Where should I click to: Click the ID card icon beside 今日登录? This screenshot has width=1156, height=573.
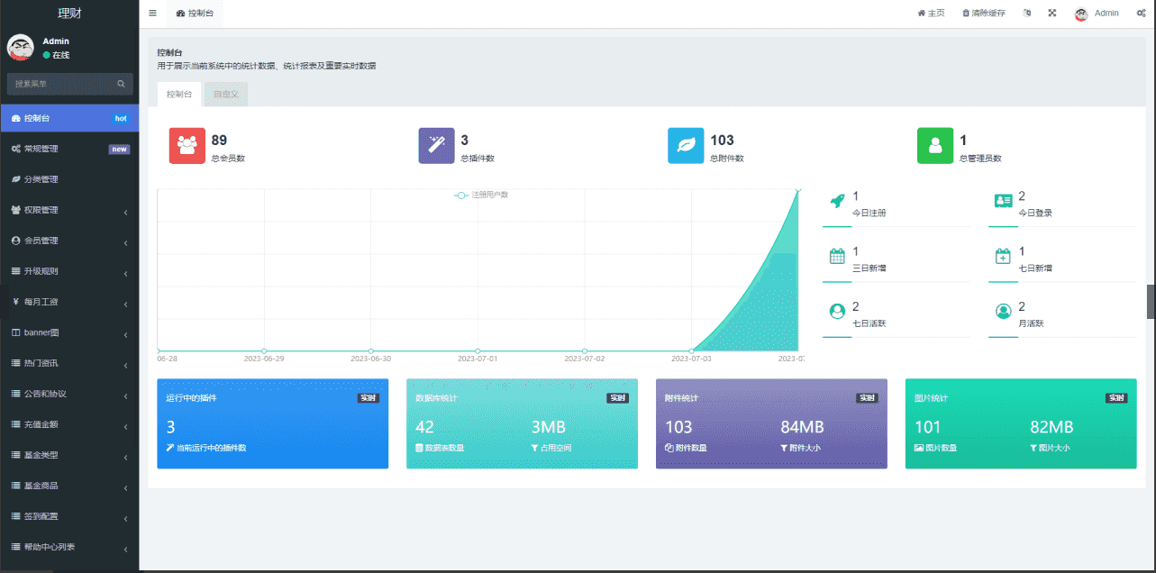pos(1003,201)
